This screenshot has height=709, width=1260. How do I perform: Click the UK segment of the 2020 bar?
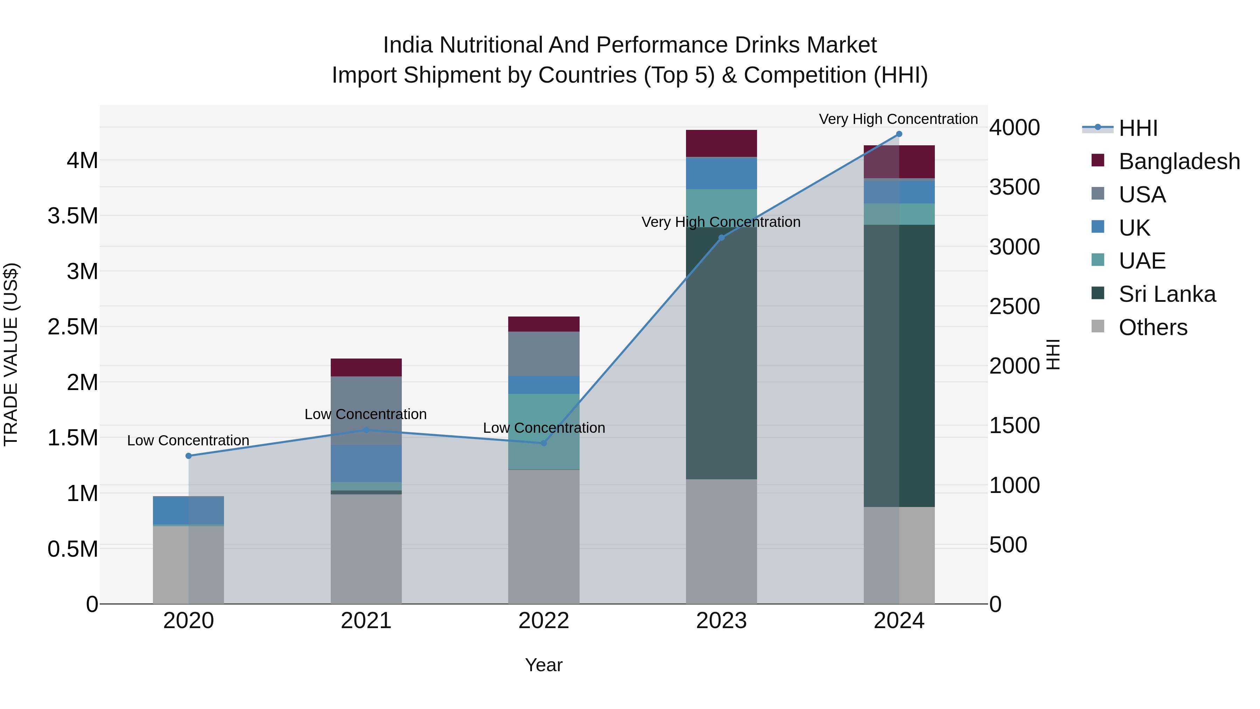coord(189,510)
